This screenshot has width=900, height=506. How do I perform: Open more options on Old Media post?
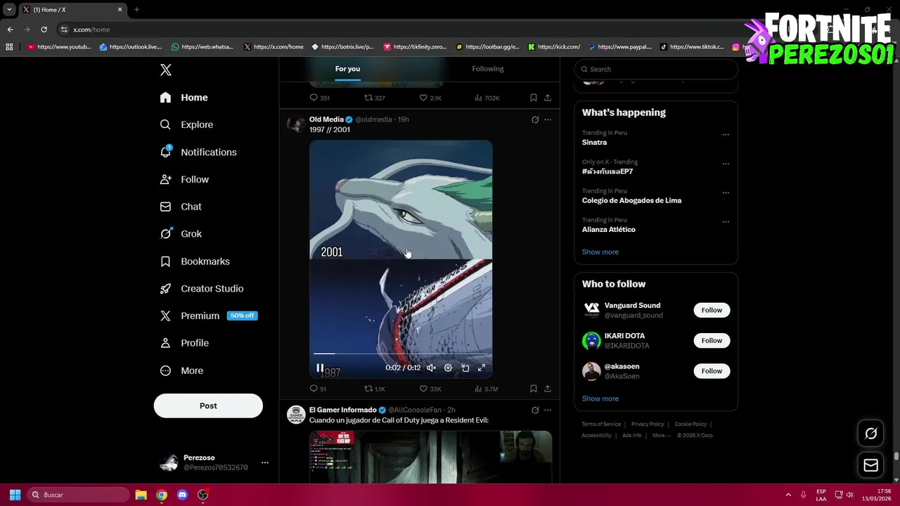tap(548, 119)
